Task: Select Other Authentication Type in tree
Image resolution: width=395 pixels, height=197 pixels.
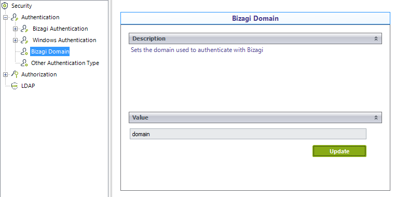Action: [x=65, y=63]
